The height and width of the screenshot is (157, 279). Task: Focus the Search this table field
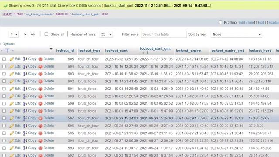tap(164, 34)
